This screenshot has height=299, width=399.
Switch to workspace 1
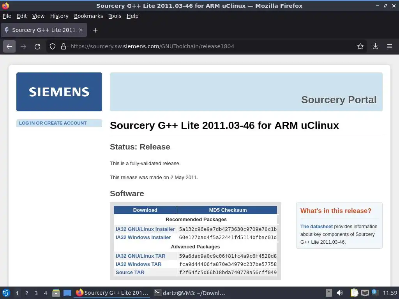pyautogui.click(x=17, y=293)
